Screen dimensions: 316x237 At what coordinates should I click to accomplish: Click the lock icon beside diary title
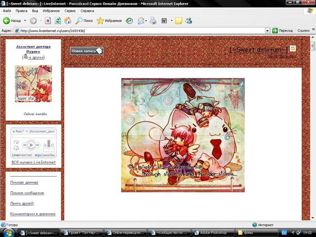[x=293, y=48]
